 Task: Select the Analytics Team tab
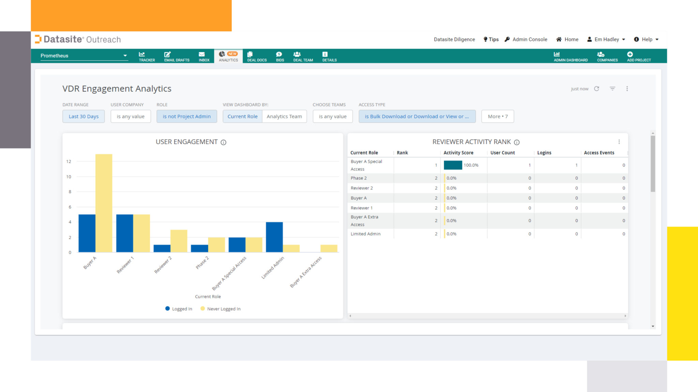[284, 116]
